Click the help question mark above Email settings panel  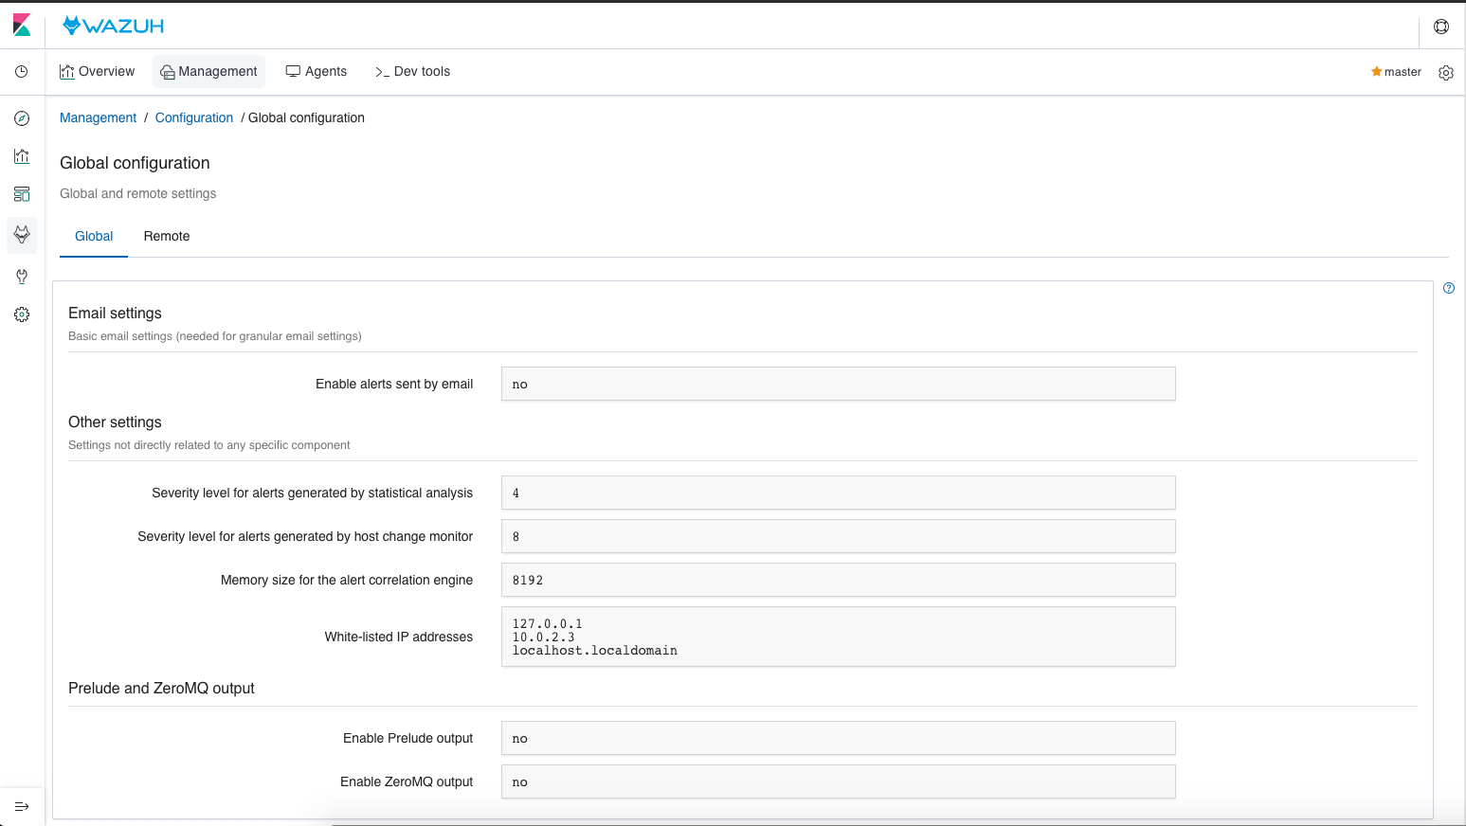coord(1448,288)
